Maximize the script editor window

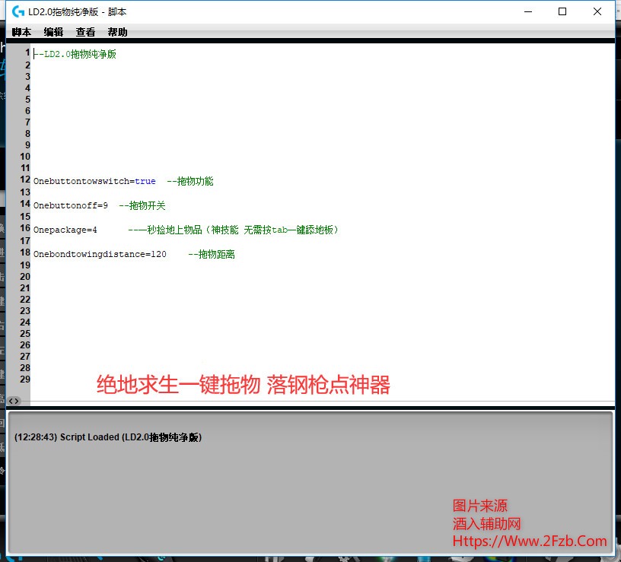coord(562,11)
